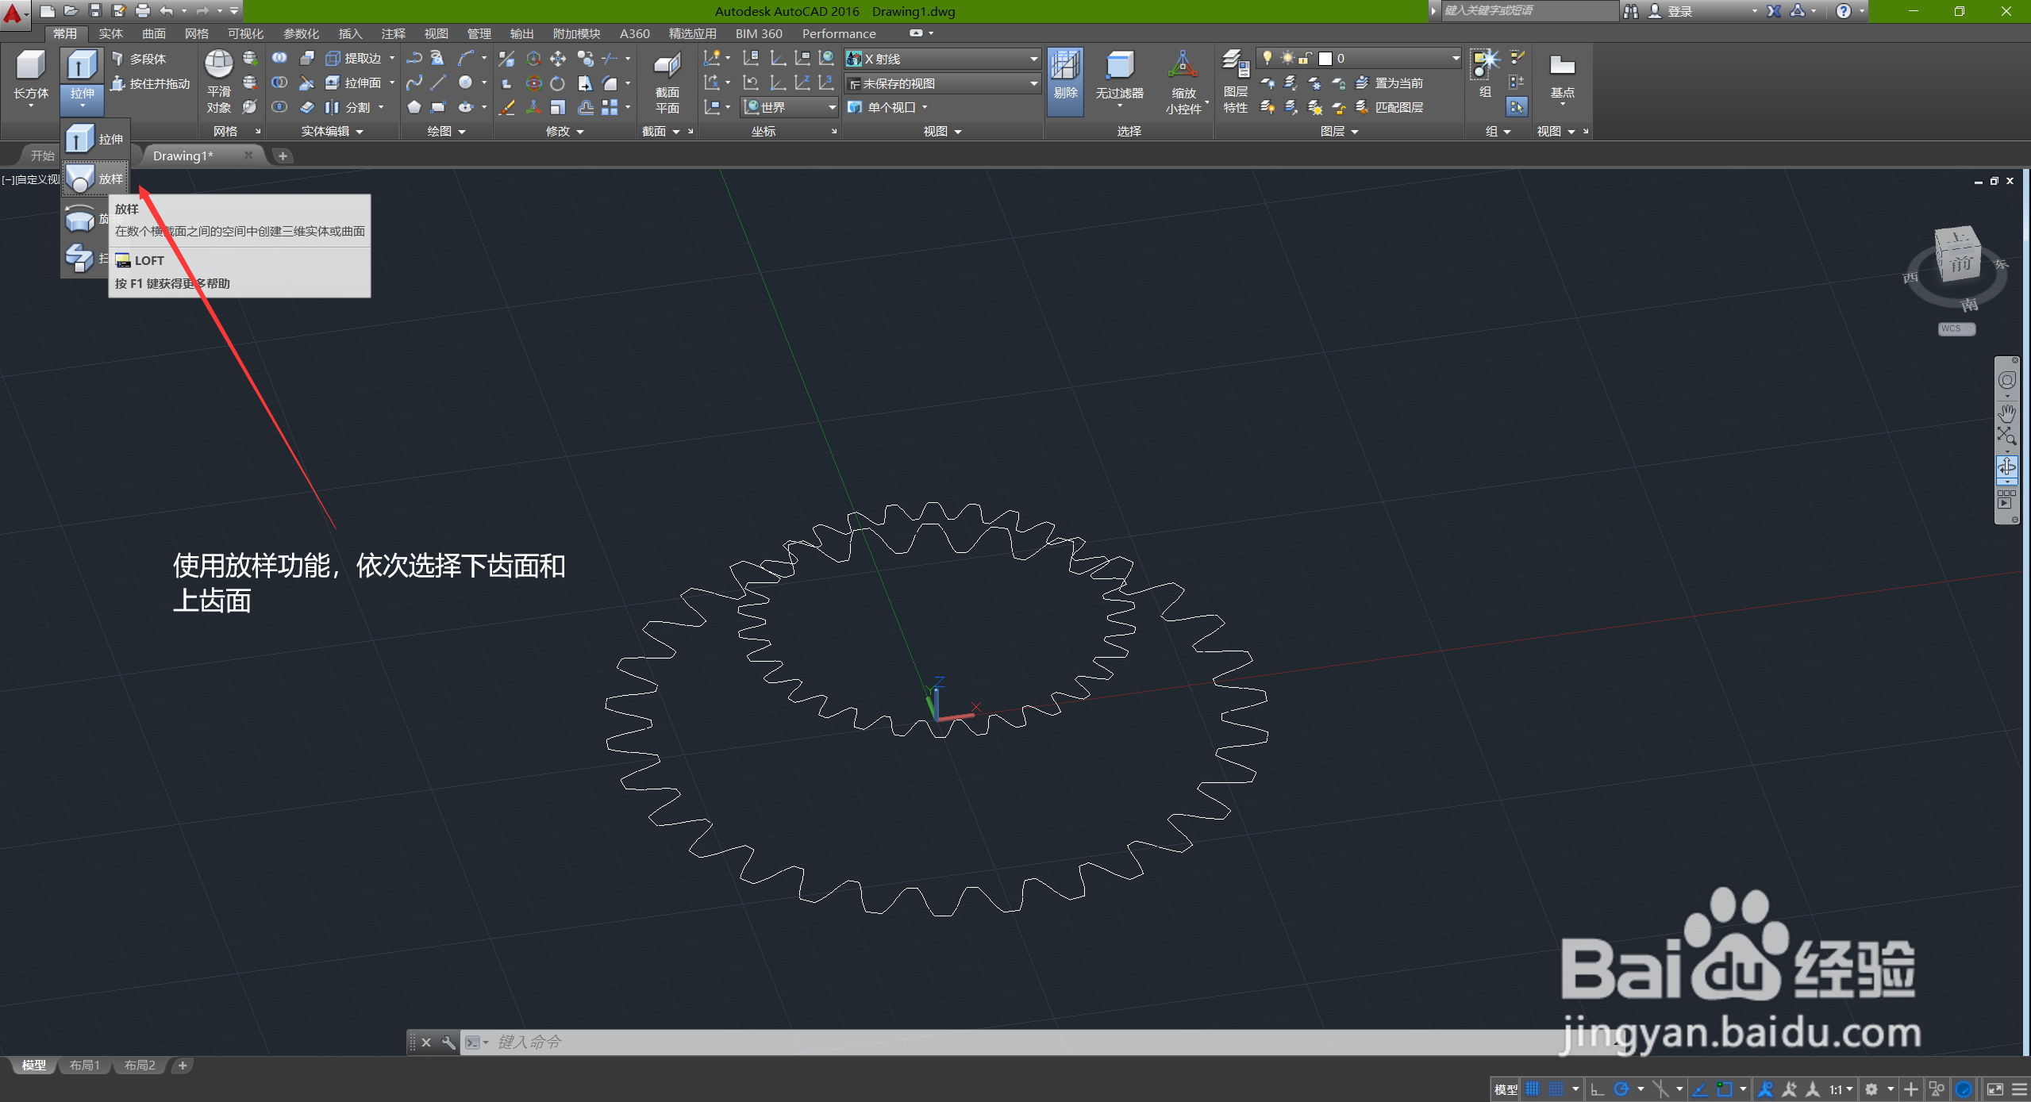Click 登录 (Sign In) in title bar
This screenshot has width=2031, height=1102.
coord(1679,11)
